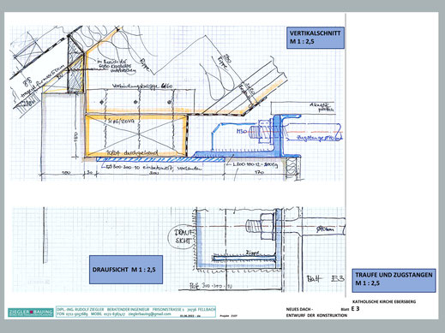Click the KATHOLISCHE KIRCHE EBERSBERG title text

[x=384, y=301]
